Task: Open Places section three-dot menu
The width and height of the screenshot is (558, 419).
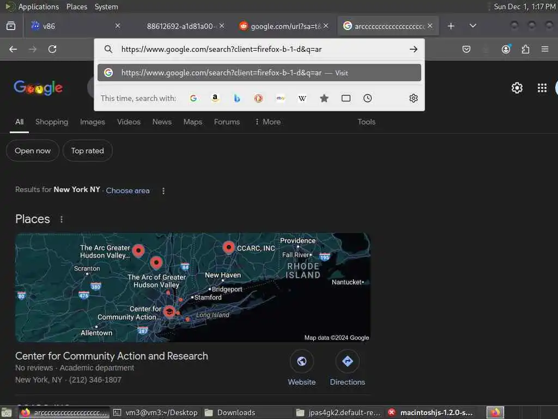Action: coord(62,219)
